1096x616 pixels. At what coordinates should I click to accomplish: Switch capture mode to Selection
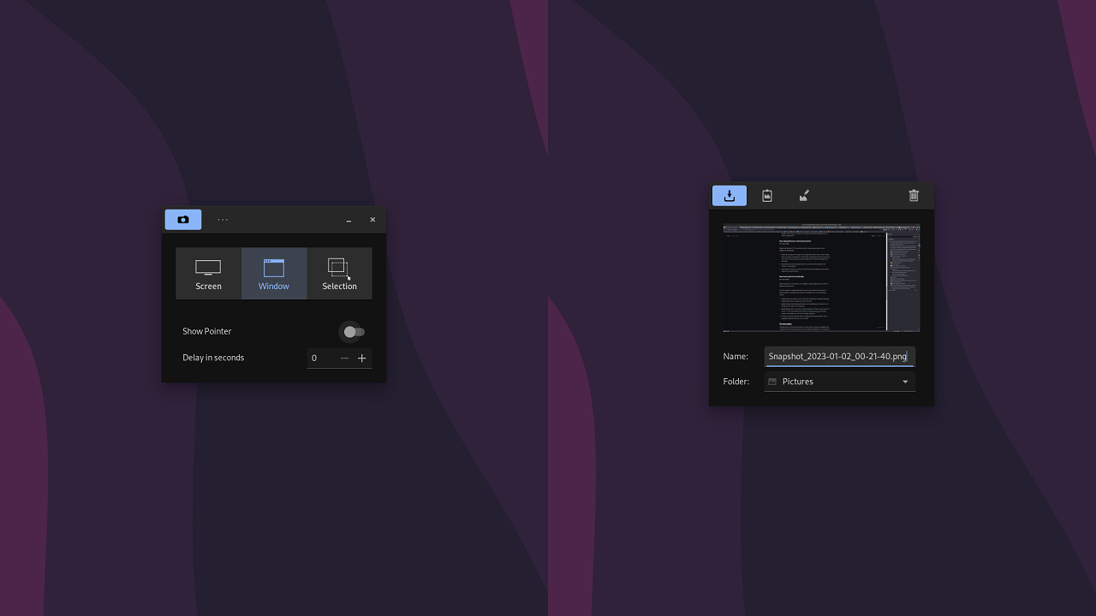[339, 274]
